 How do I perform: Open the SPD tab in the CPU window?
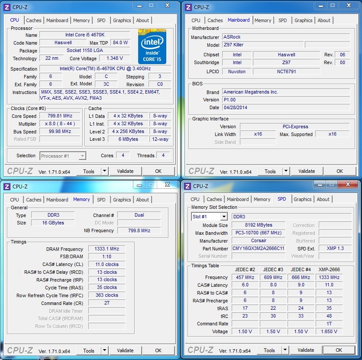101,20
